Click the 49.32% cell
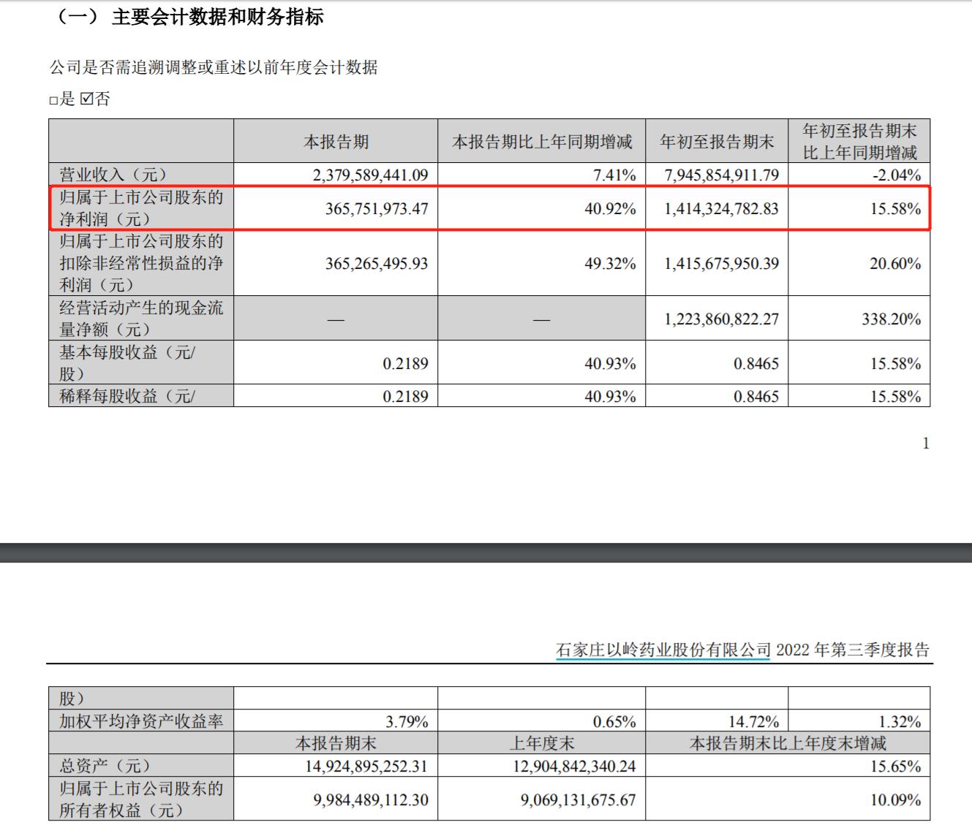The image size is (972, 833). point(610,264)
